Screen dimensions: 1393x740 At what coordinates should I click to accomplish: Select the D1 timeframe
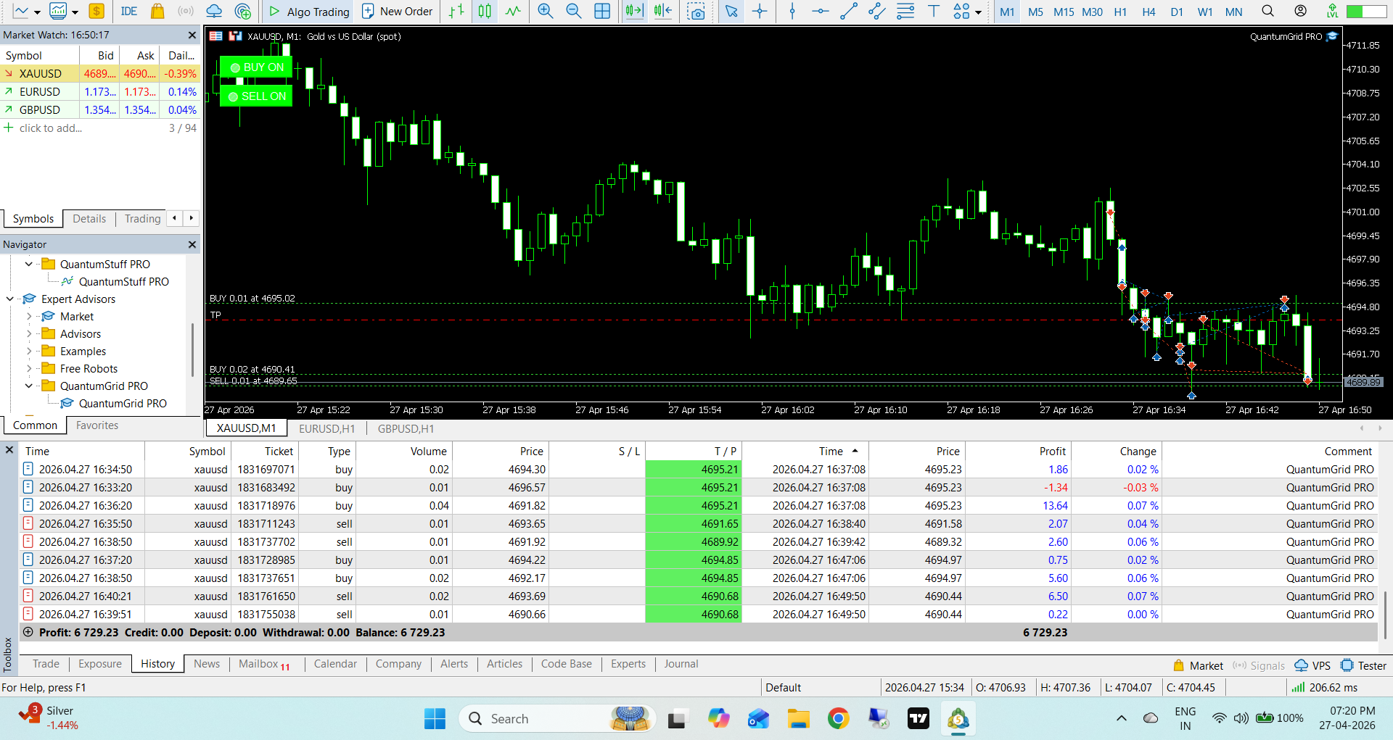(x=1177, y=12)
